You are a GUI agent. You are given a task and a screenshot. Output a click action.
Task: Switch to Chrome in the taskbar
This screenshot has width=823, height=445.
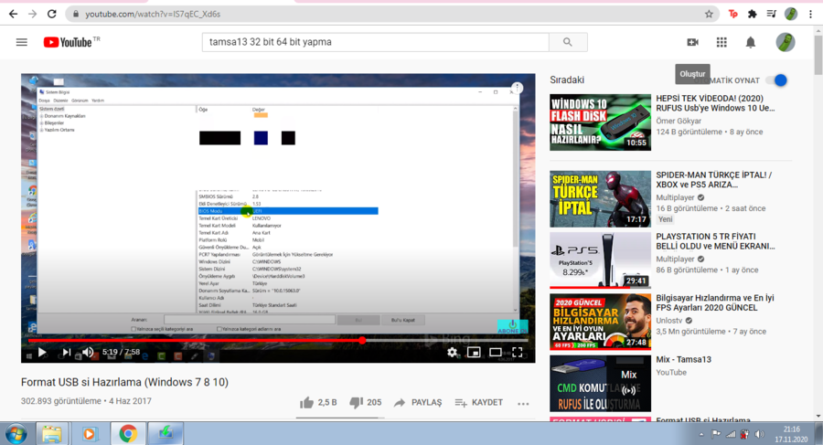(x=127, y=433)
